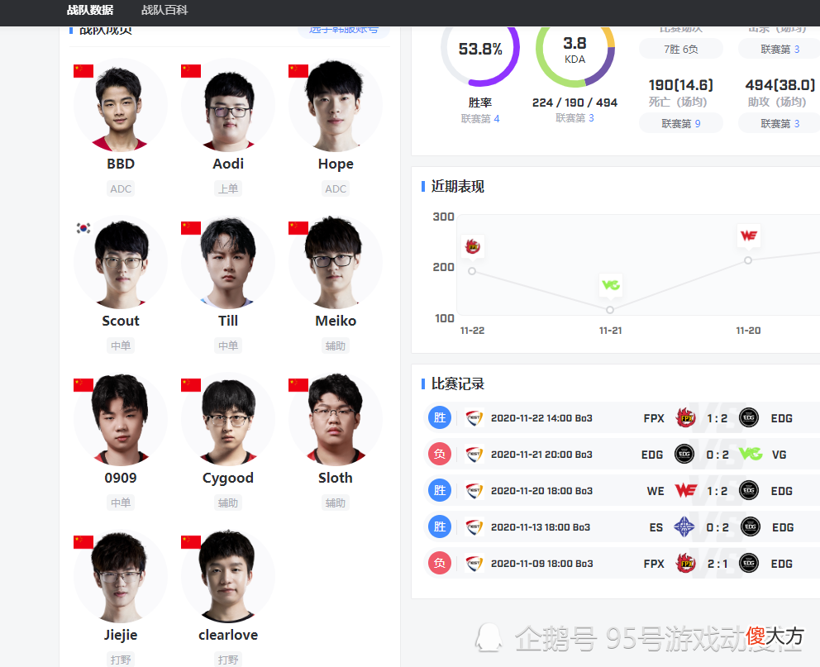Click the ES team logo in match records
Image resolution: width=820 pixels, height=667 pixels.
coord(684,527)
